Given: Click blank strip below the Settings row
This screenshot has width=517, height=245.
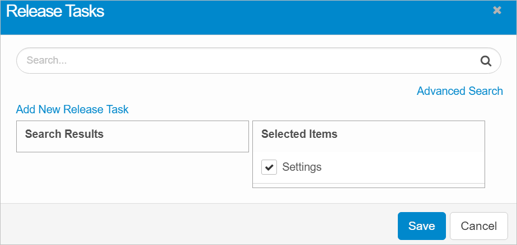Looking at the screenshot, I should click(x=368, y=185).
